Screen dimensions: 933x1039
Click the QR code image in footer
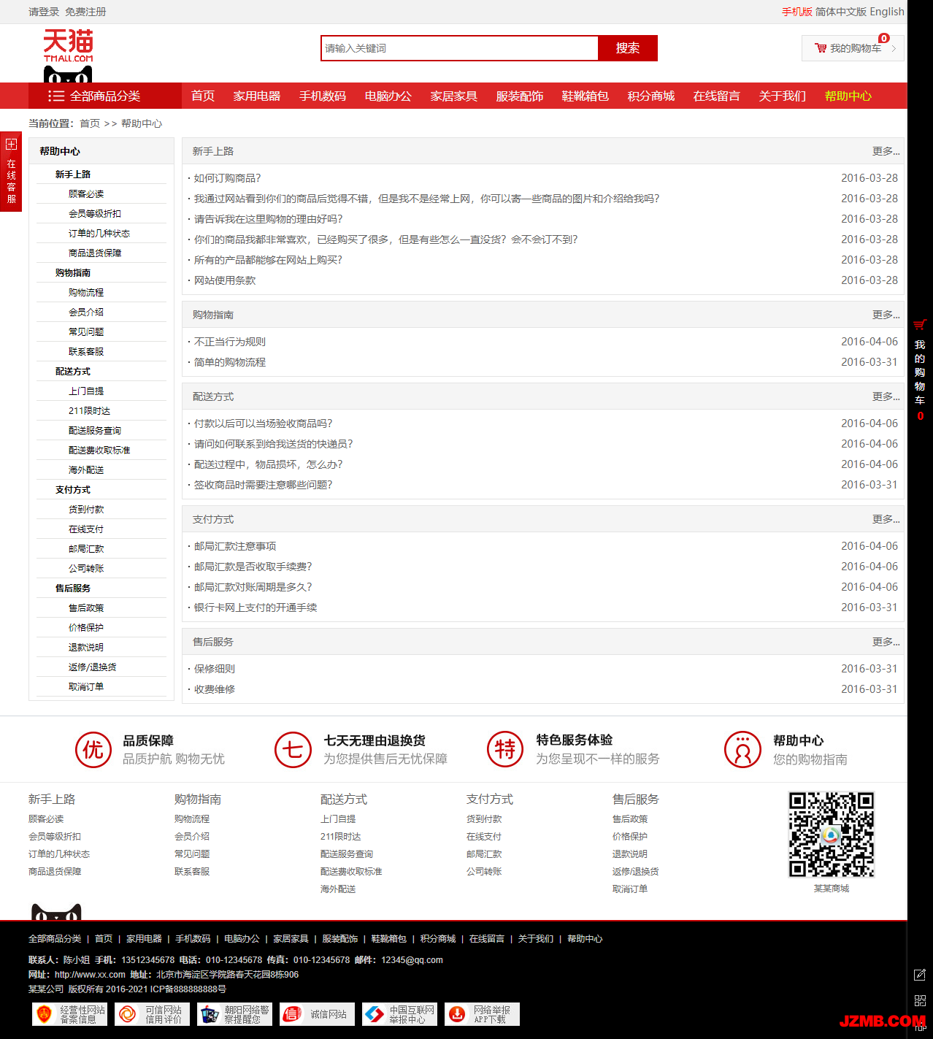click(832, 835)
